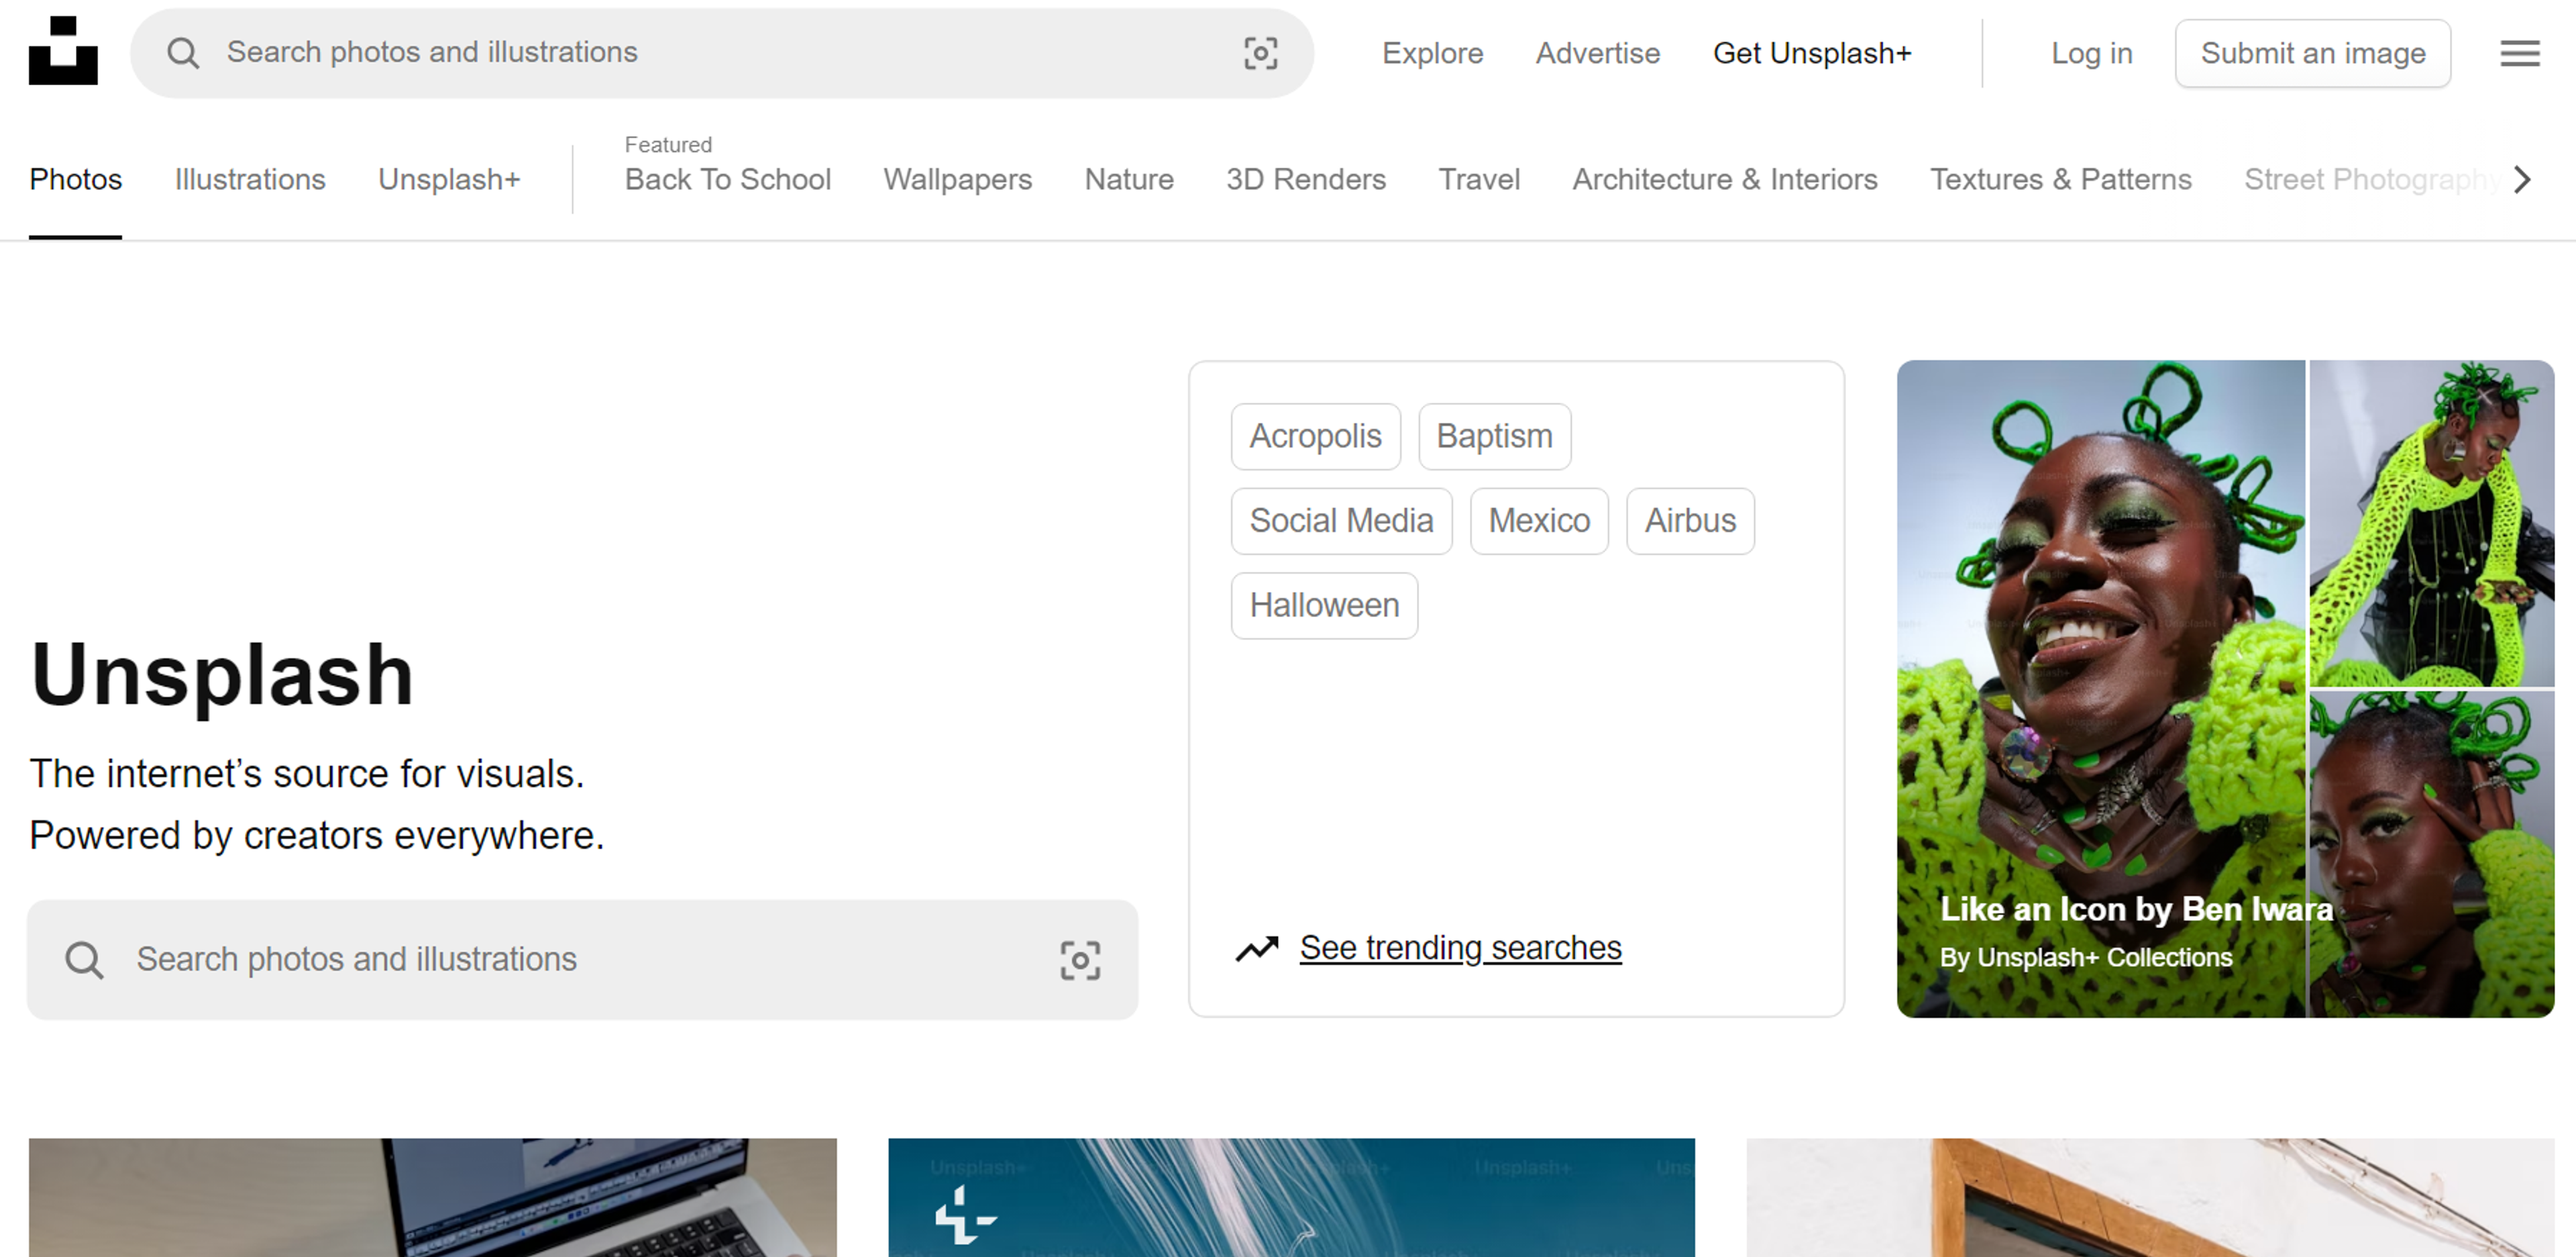Screen dimensions: 2576x1257
Task: Click Submit an image button
Action: [x=2312, y=53]
